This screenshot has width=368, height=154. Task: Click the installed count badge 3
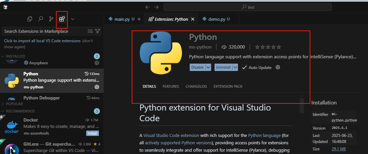tap(97, 56)
